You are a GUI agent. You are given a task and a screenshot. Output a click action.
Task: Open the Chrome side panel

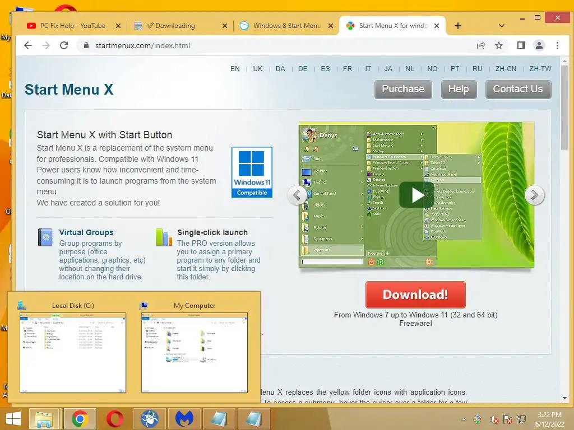coord(521,45)
